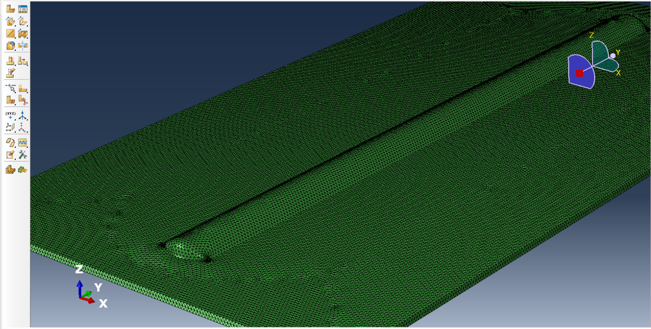Select the Create Cut Extrude tool

(x=23, y=33)
